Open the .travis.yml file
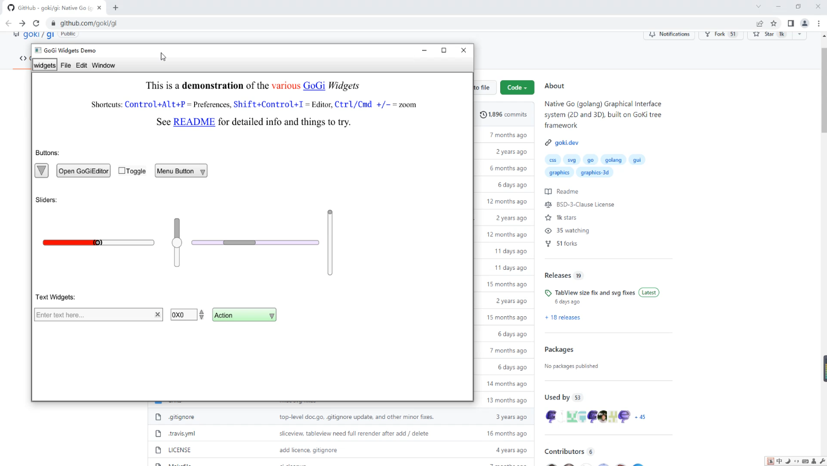Image resolution: width=827 pixels, height=466 pixels. [182, 433]
